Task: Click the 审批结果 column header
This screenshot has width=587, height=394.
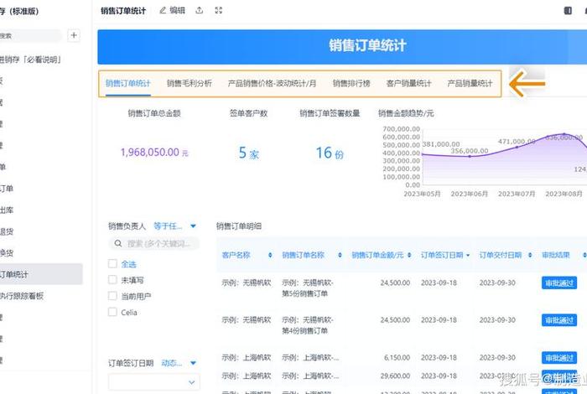Action: pyautogui.click(x=555, y=255)
